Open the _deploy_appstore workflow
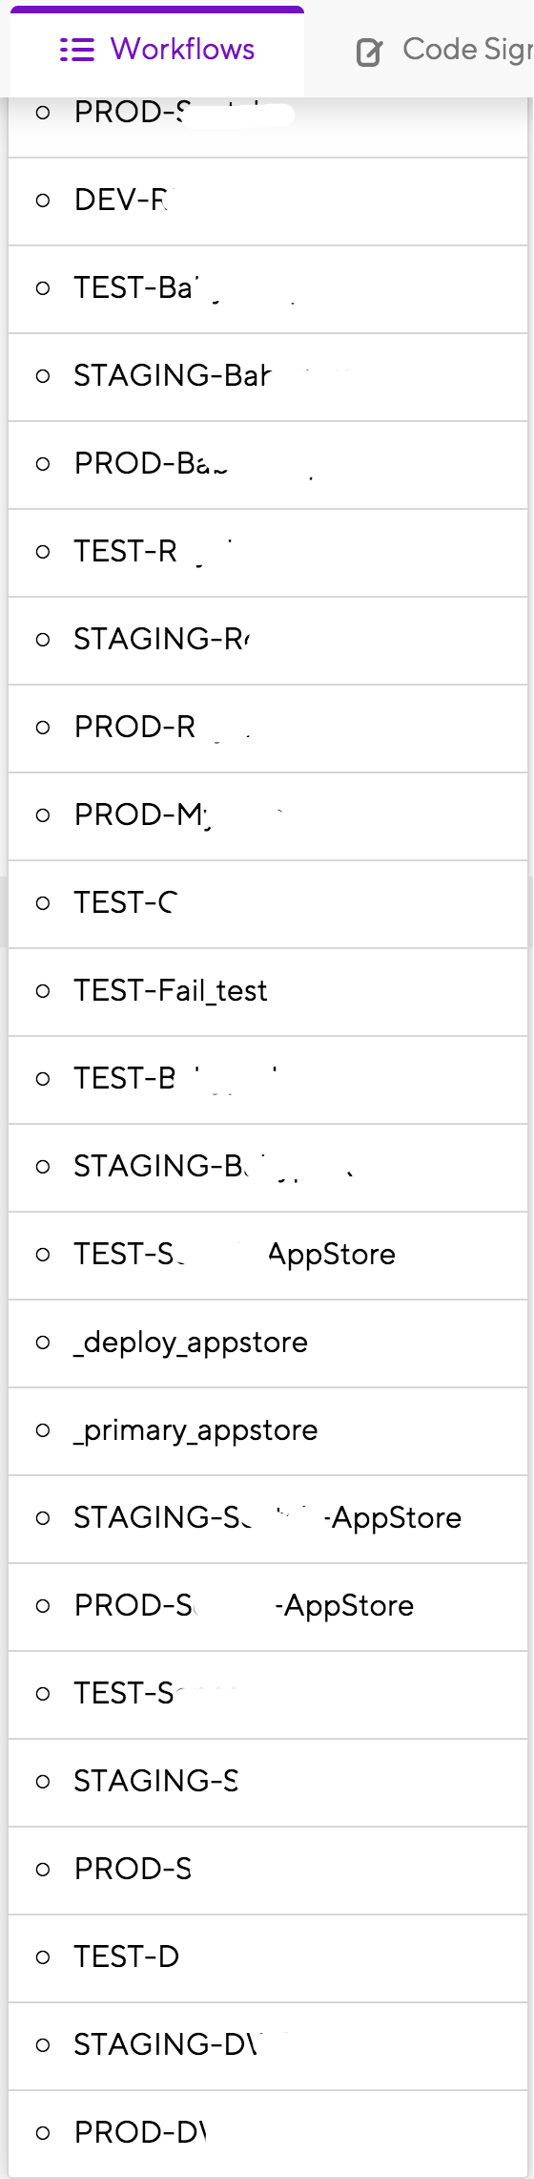The width and height of the screenshot is (534, 2179). pyautogui.click(x=268, y=1343)
